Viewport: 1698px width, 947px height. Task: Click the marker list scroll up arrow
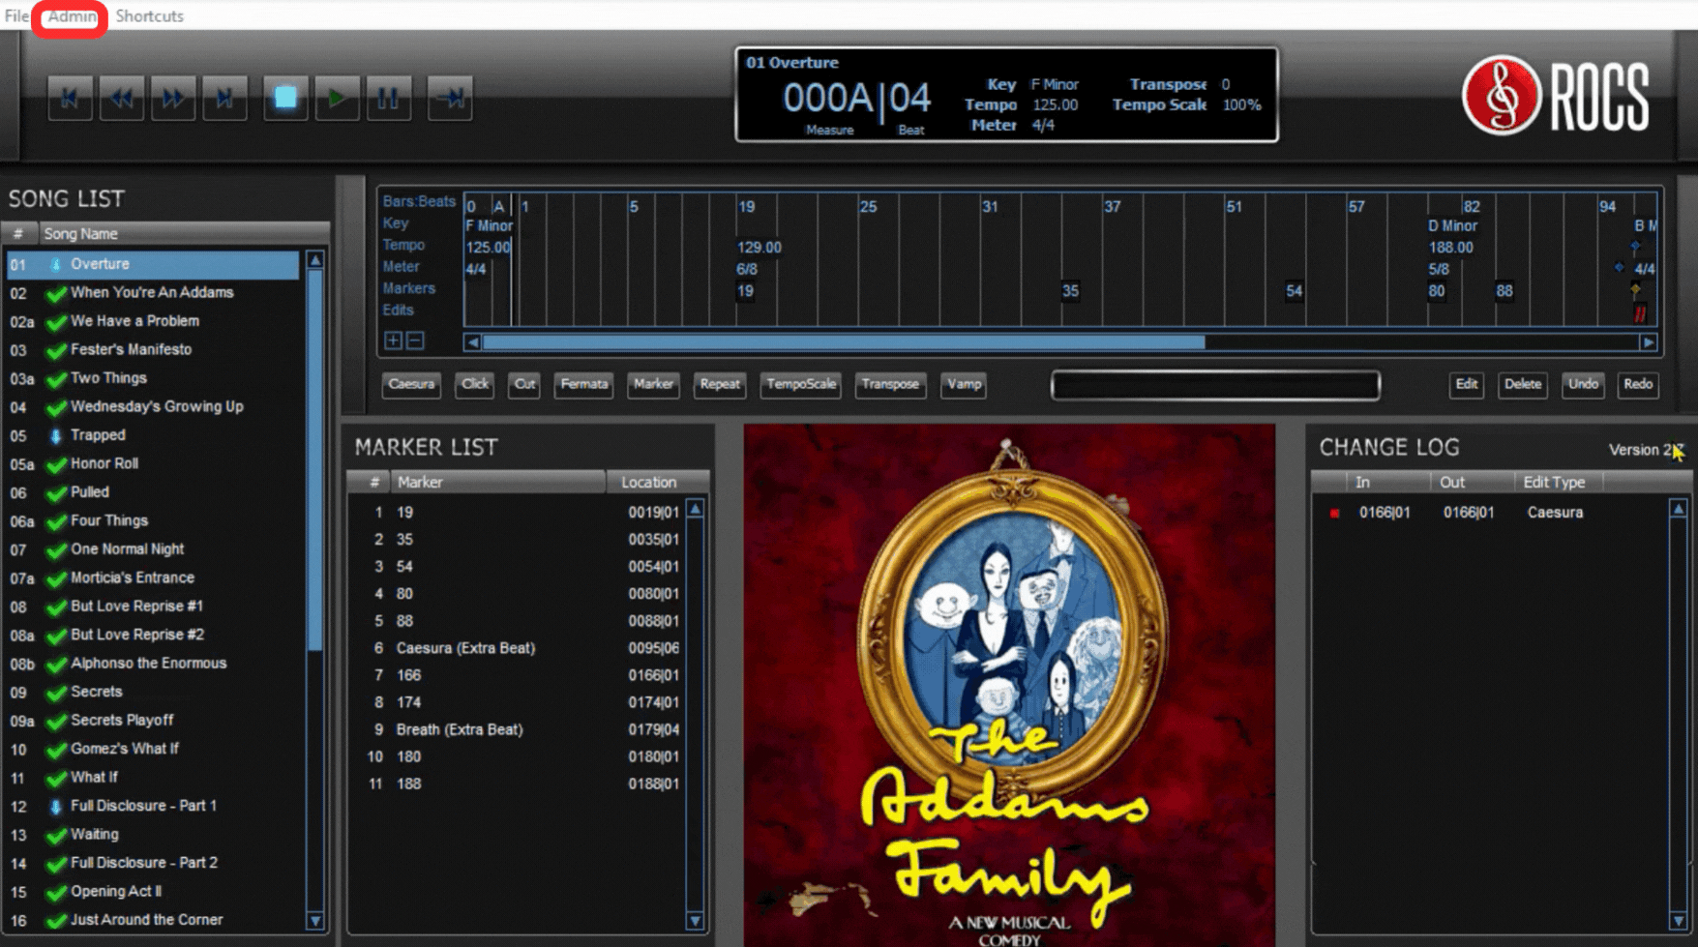point(695,509)
